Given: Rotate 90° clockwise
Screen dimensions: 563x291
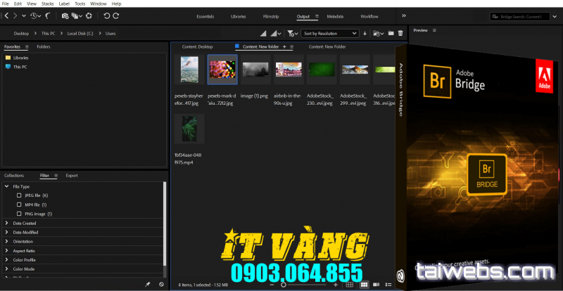Looking at the screenshot, I should pos(115,15).
